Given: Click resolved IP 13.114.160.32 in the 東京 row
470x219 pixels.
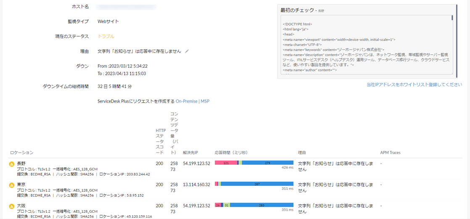Looking at the screenshot, I should coord(197,185).
